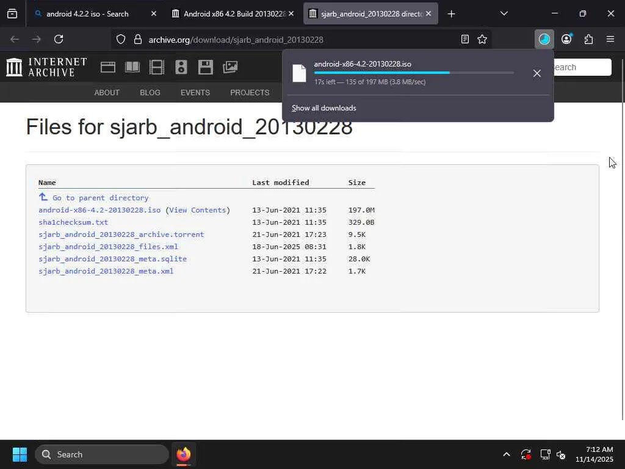
Task: Open sjarb_android_20130228_meta.sqlite link
Action: click(112, 259)
